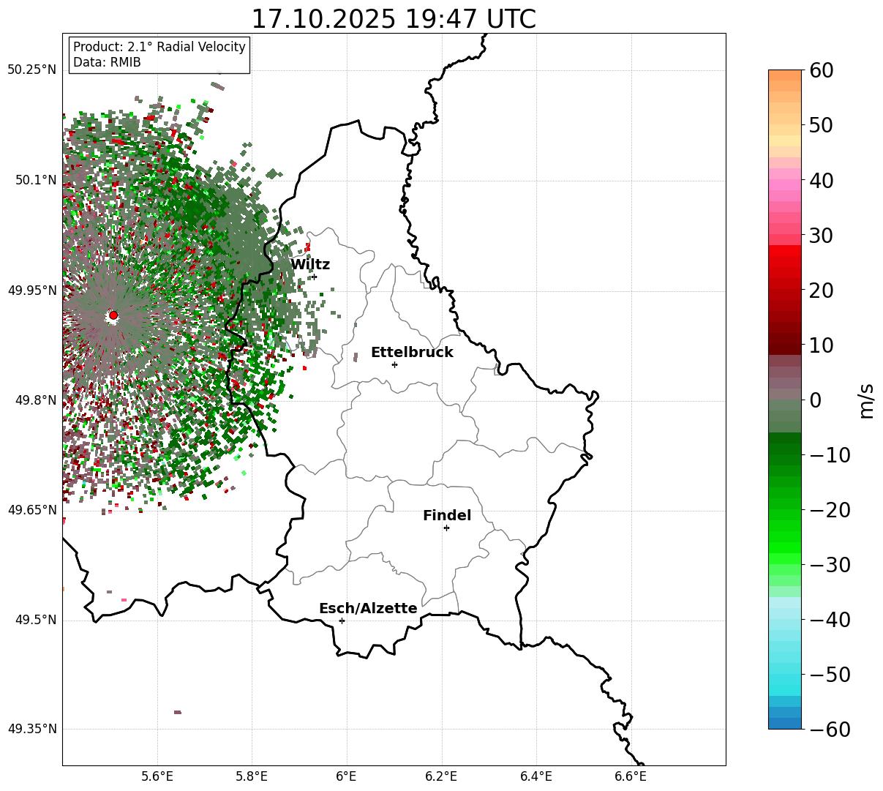Screen dimensions: 883x791
Task: Click the colorbar −30 tick label
Action: 830,564
